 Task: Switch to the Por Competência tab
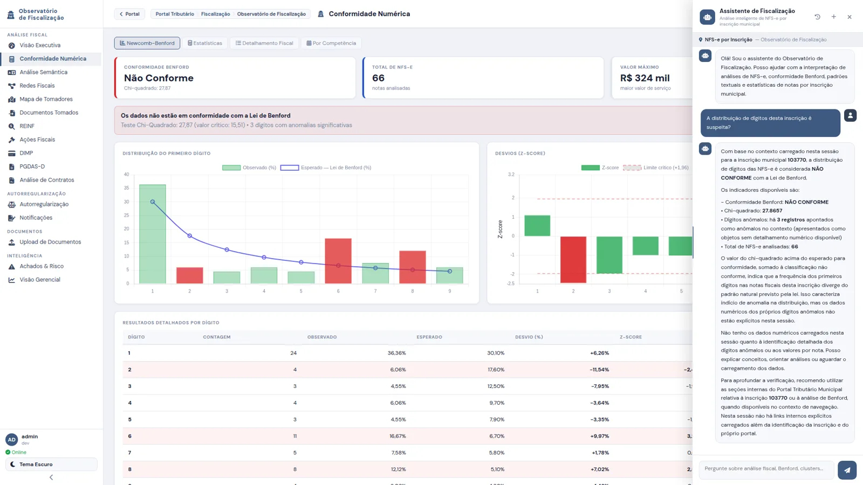[331, 43]
